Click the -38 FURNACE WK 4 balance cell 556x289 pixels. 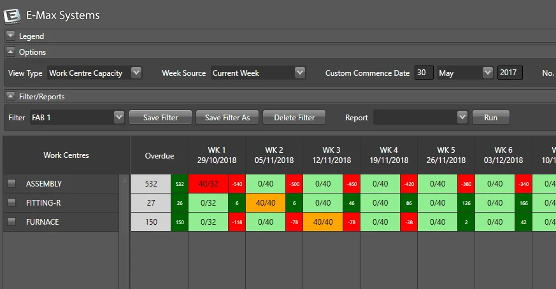[x=409, y=222]
